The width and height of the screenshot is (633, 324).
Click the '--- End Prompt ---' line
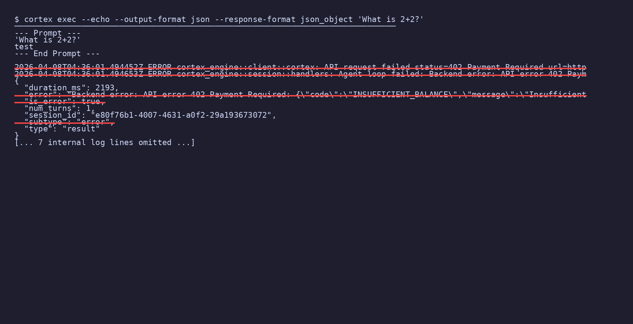click(57, 54)
